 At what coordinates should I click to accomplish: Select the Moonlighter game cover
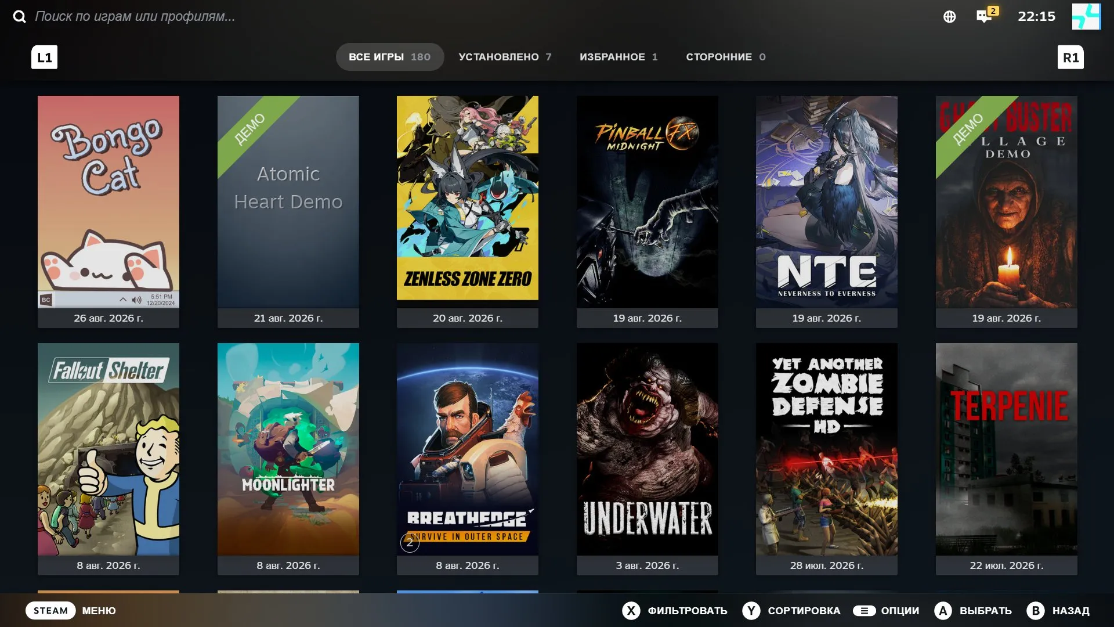[x=288, y=449]
